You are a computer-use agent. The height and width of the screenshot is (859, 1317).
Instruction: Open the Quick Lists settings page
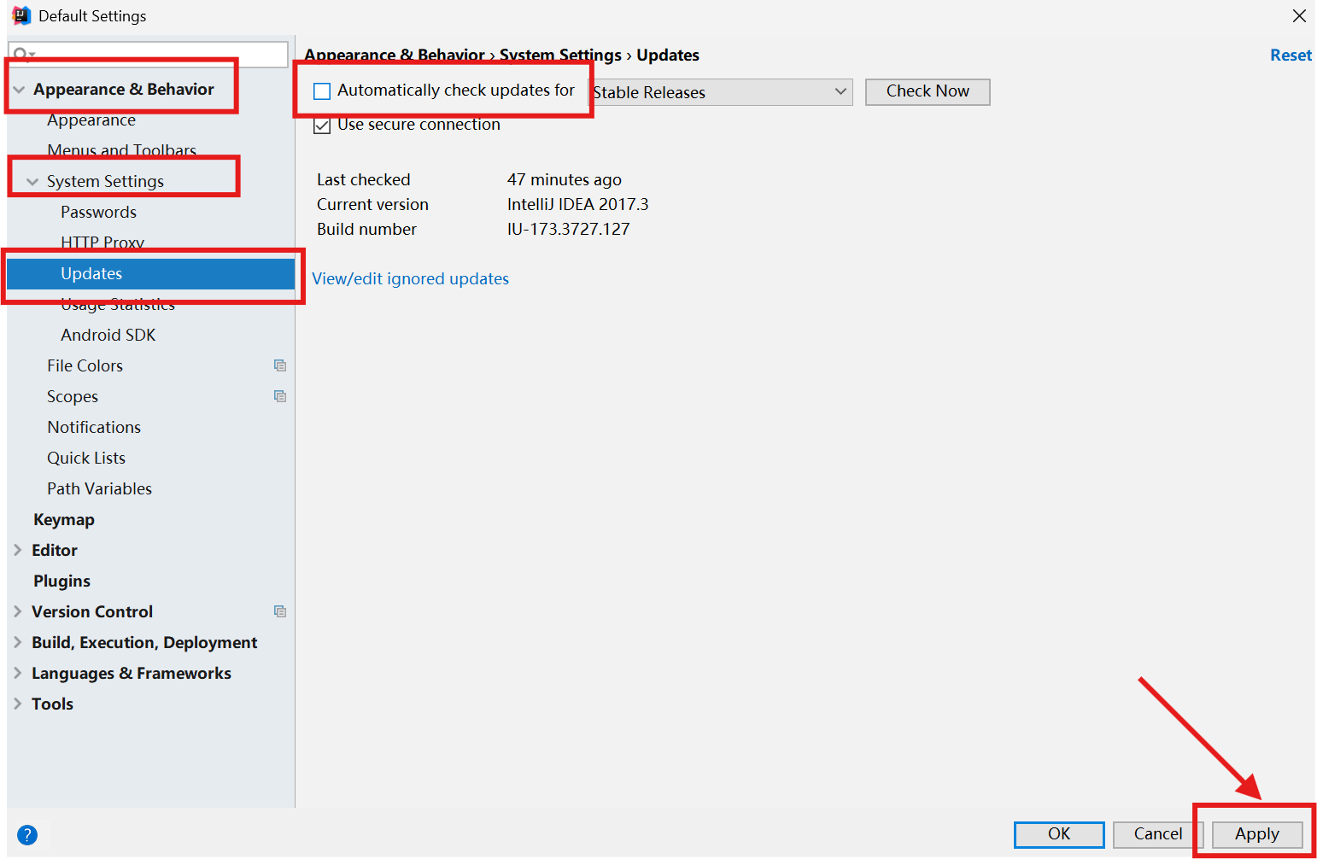pos(86,458)
